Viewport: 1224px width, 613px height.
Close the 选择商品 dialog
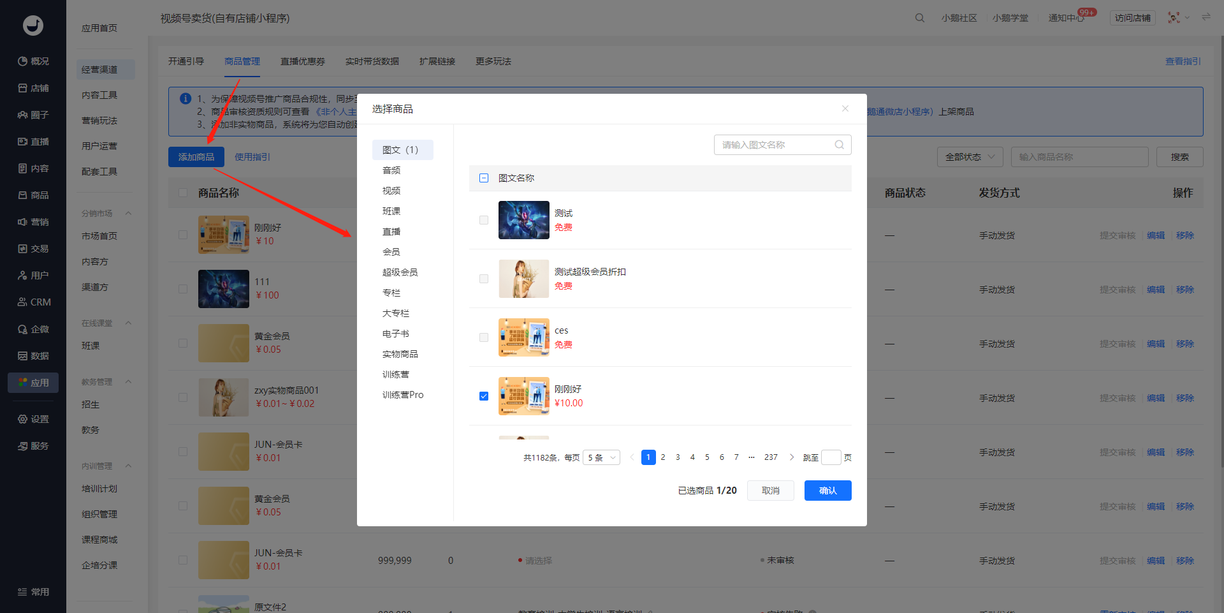[845, 108]
